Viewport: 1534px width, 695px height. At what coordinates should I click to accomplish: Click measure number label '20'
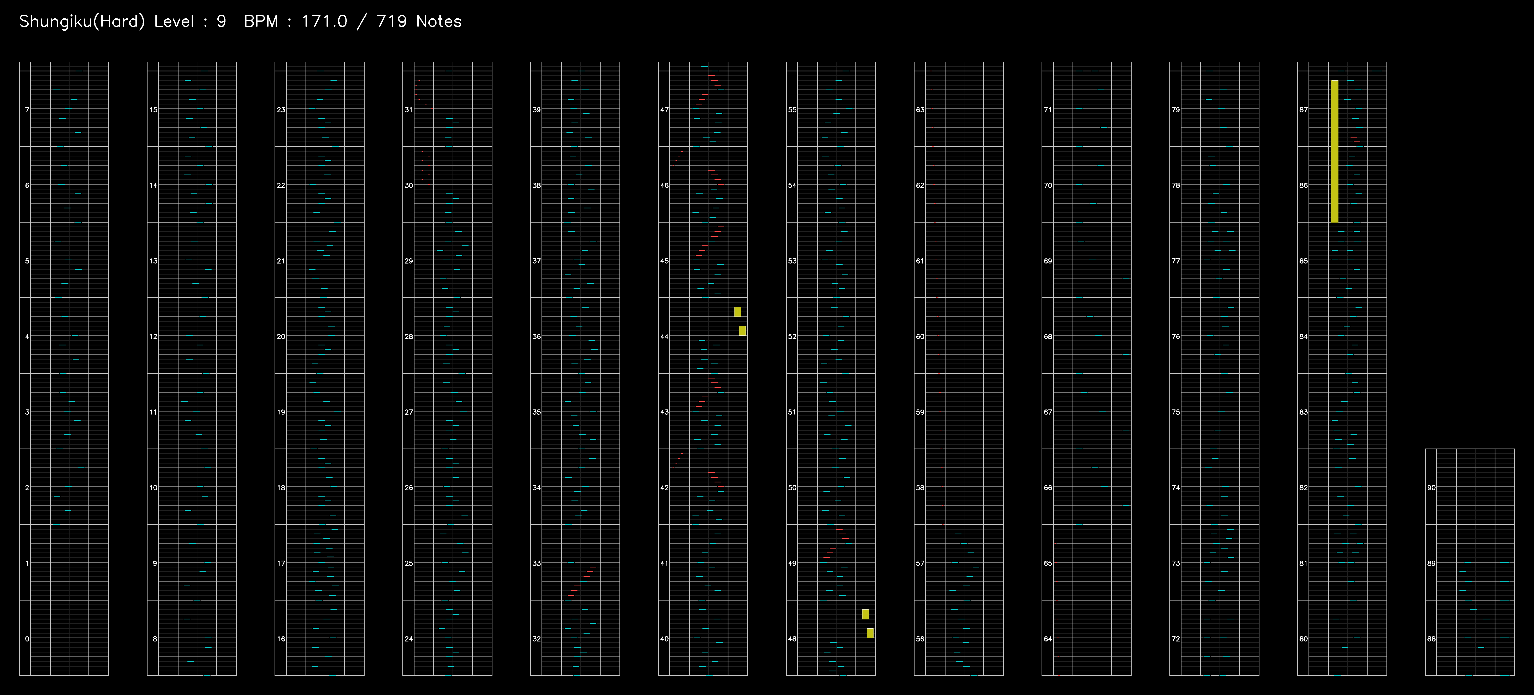click(281, 336)
